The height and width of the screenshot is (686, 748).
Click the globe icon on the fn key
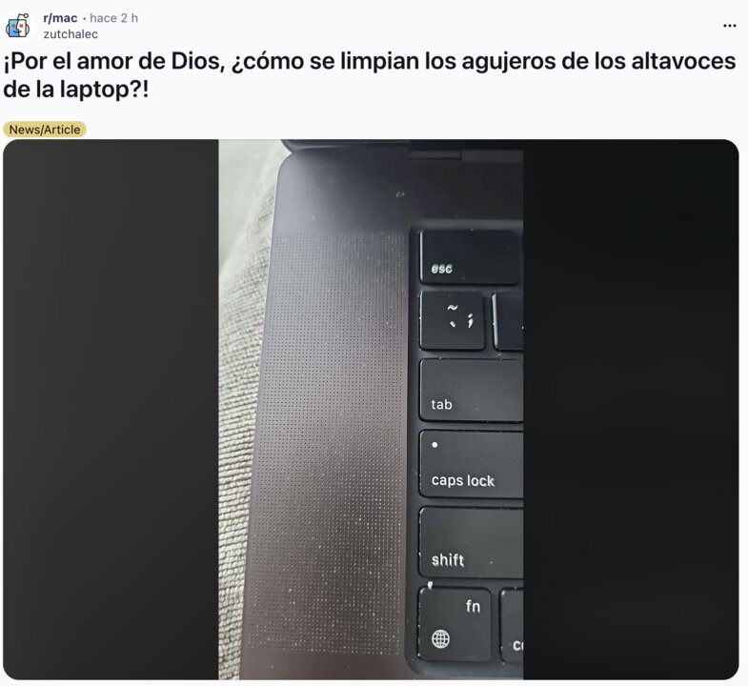[x=440, y=638]
